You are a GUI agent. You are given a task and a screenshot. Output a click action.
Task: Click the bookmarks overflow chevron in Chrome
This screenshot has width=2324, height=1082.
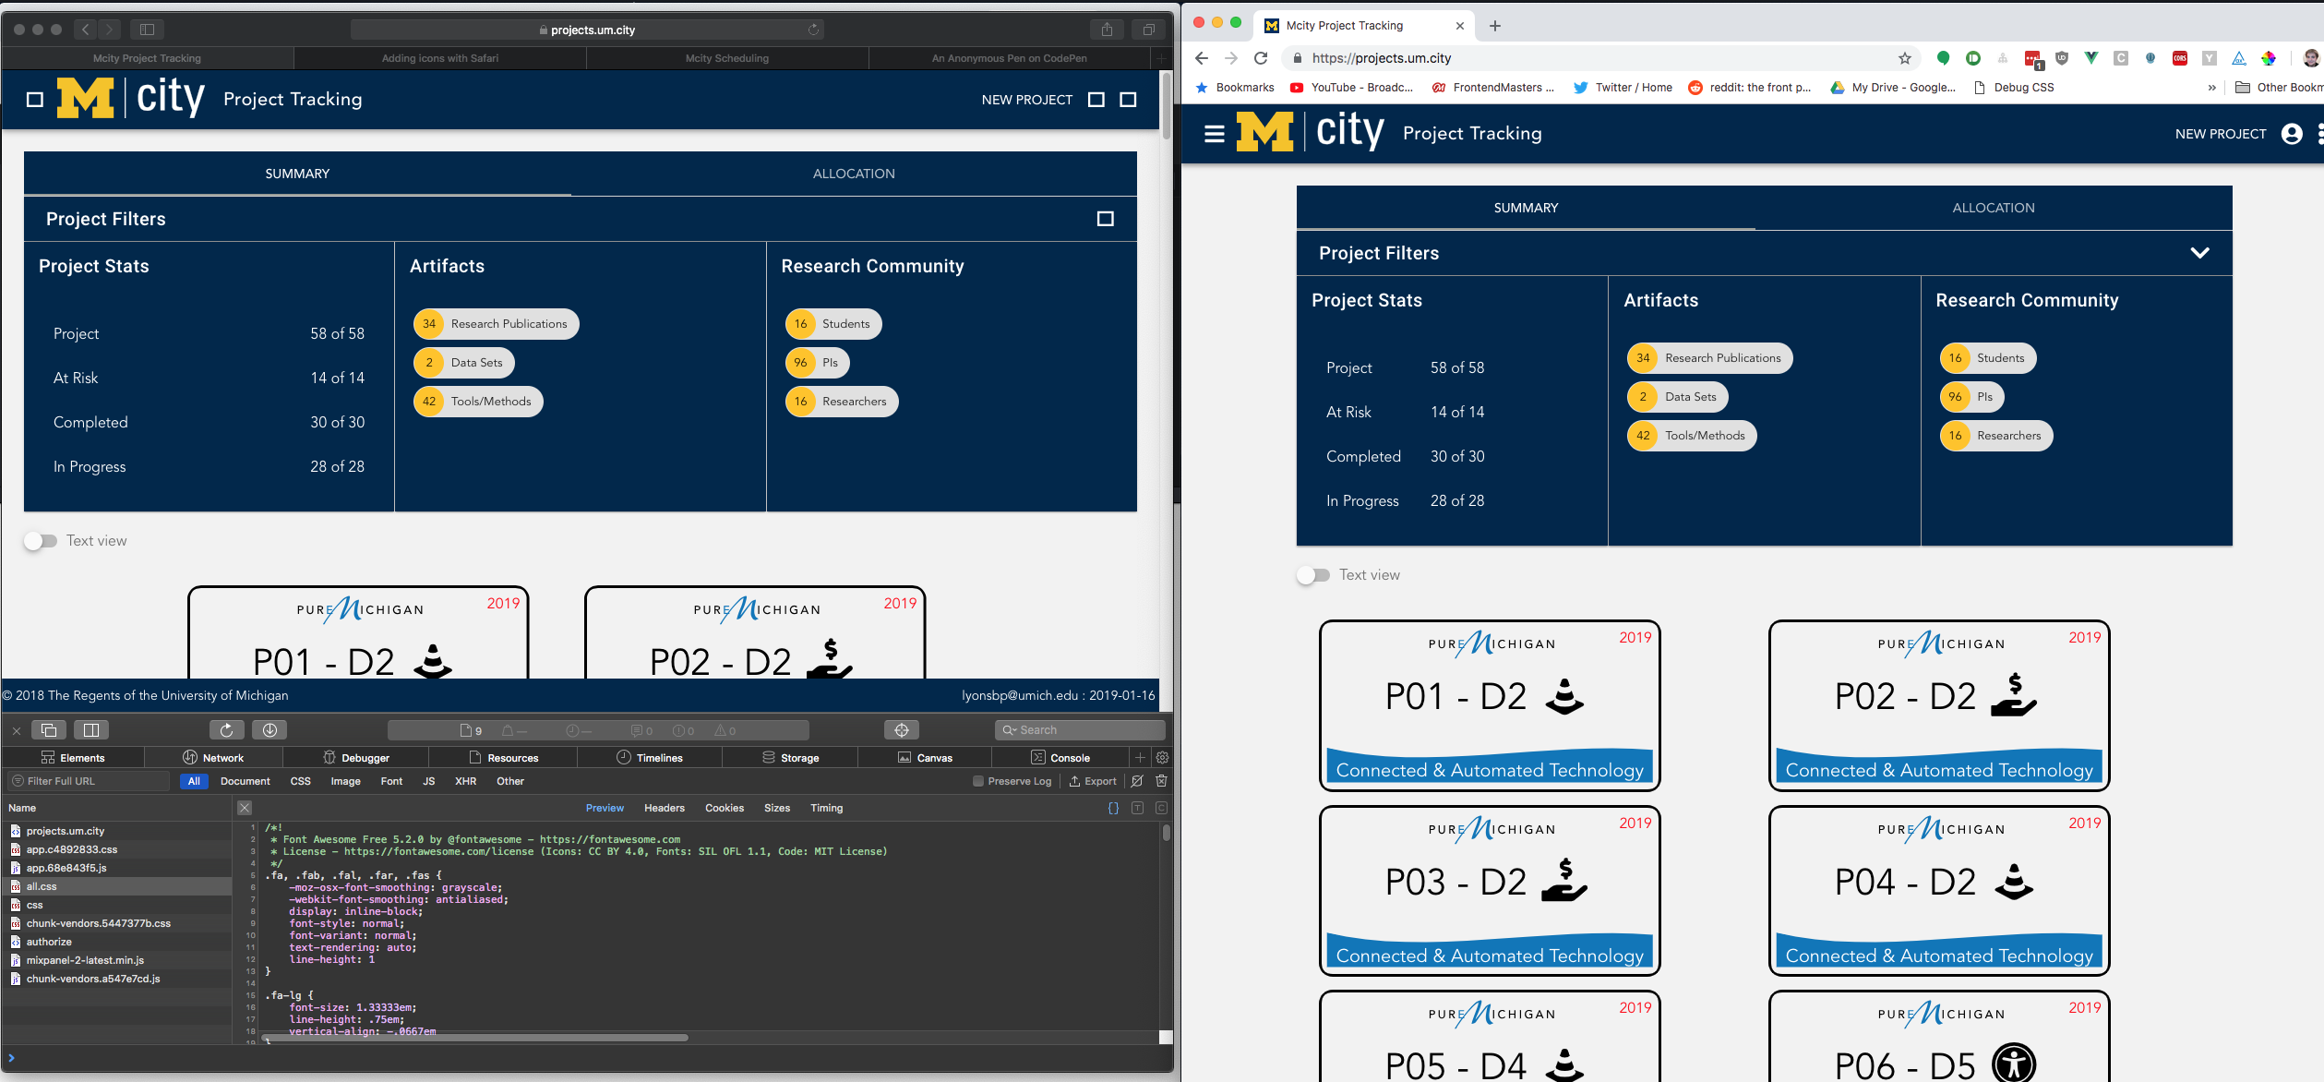tap(2211, 87)
